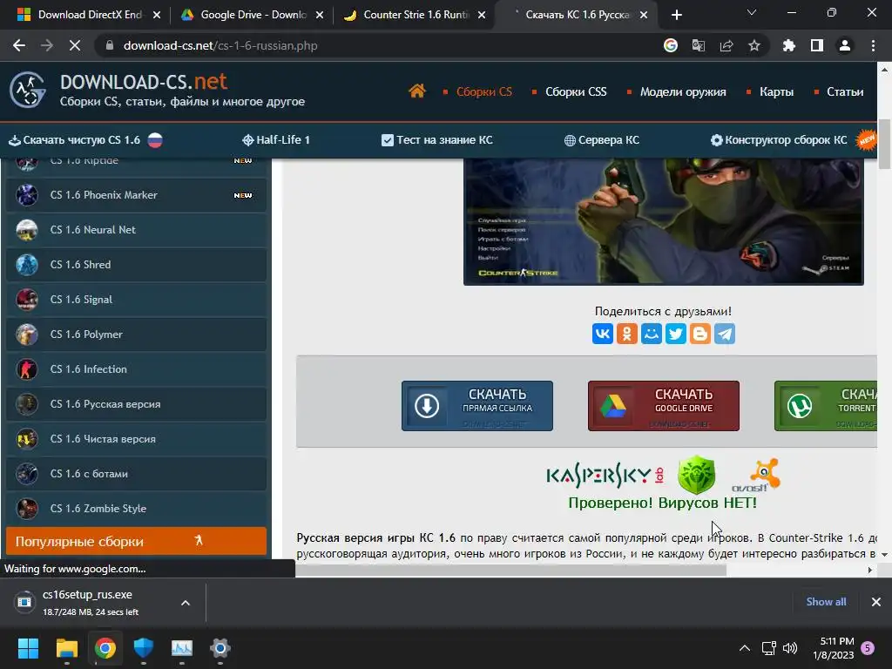
Task: Download via Torrent button
Action: (x=826, y=406)
